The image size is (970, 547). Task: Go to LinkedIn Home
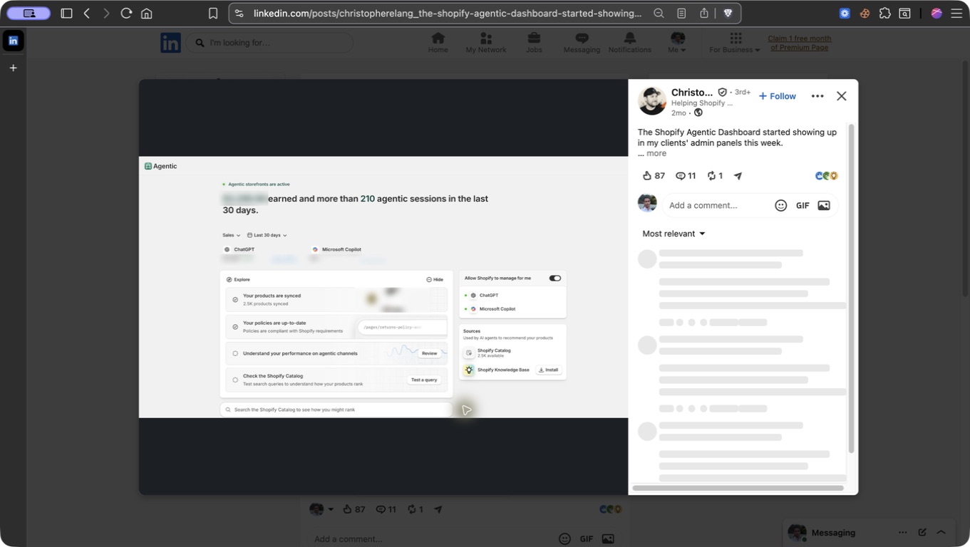(438, 43)
